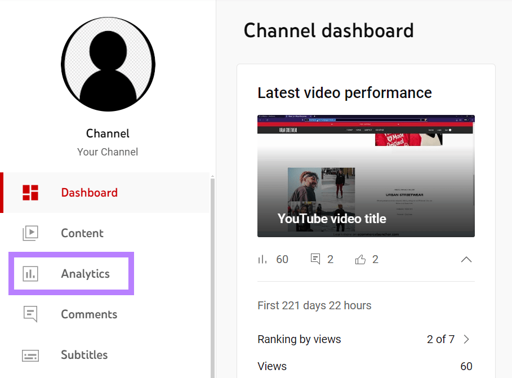Open the Analytics bar-chart icon
512x378 pixels.
31,273
